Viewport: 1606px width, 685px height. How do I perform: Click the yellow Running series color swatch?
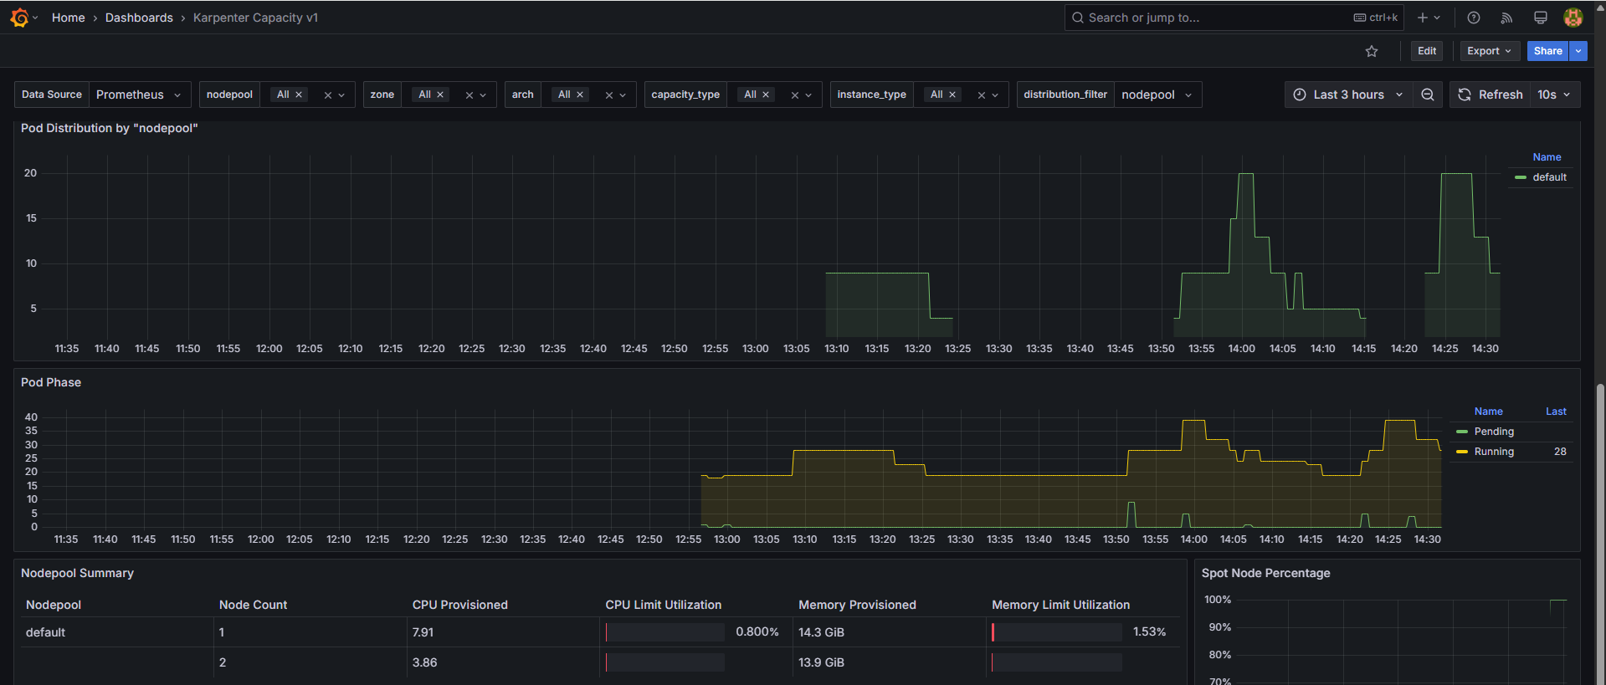pos(1462,452)
